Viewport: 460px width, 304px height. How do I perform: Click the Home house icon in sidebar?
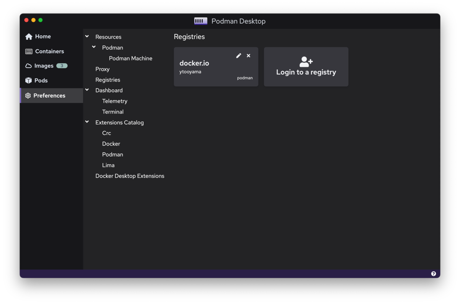click(29, 36)
